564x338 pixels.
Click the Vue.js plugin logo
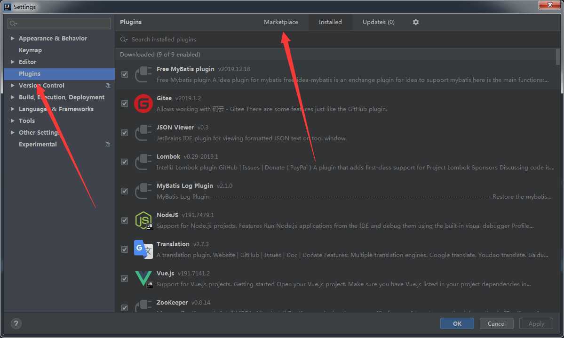(143, 279)
